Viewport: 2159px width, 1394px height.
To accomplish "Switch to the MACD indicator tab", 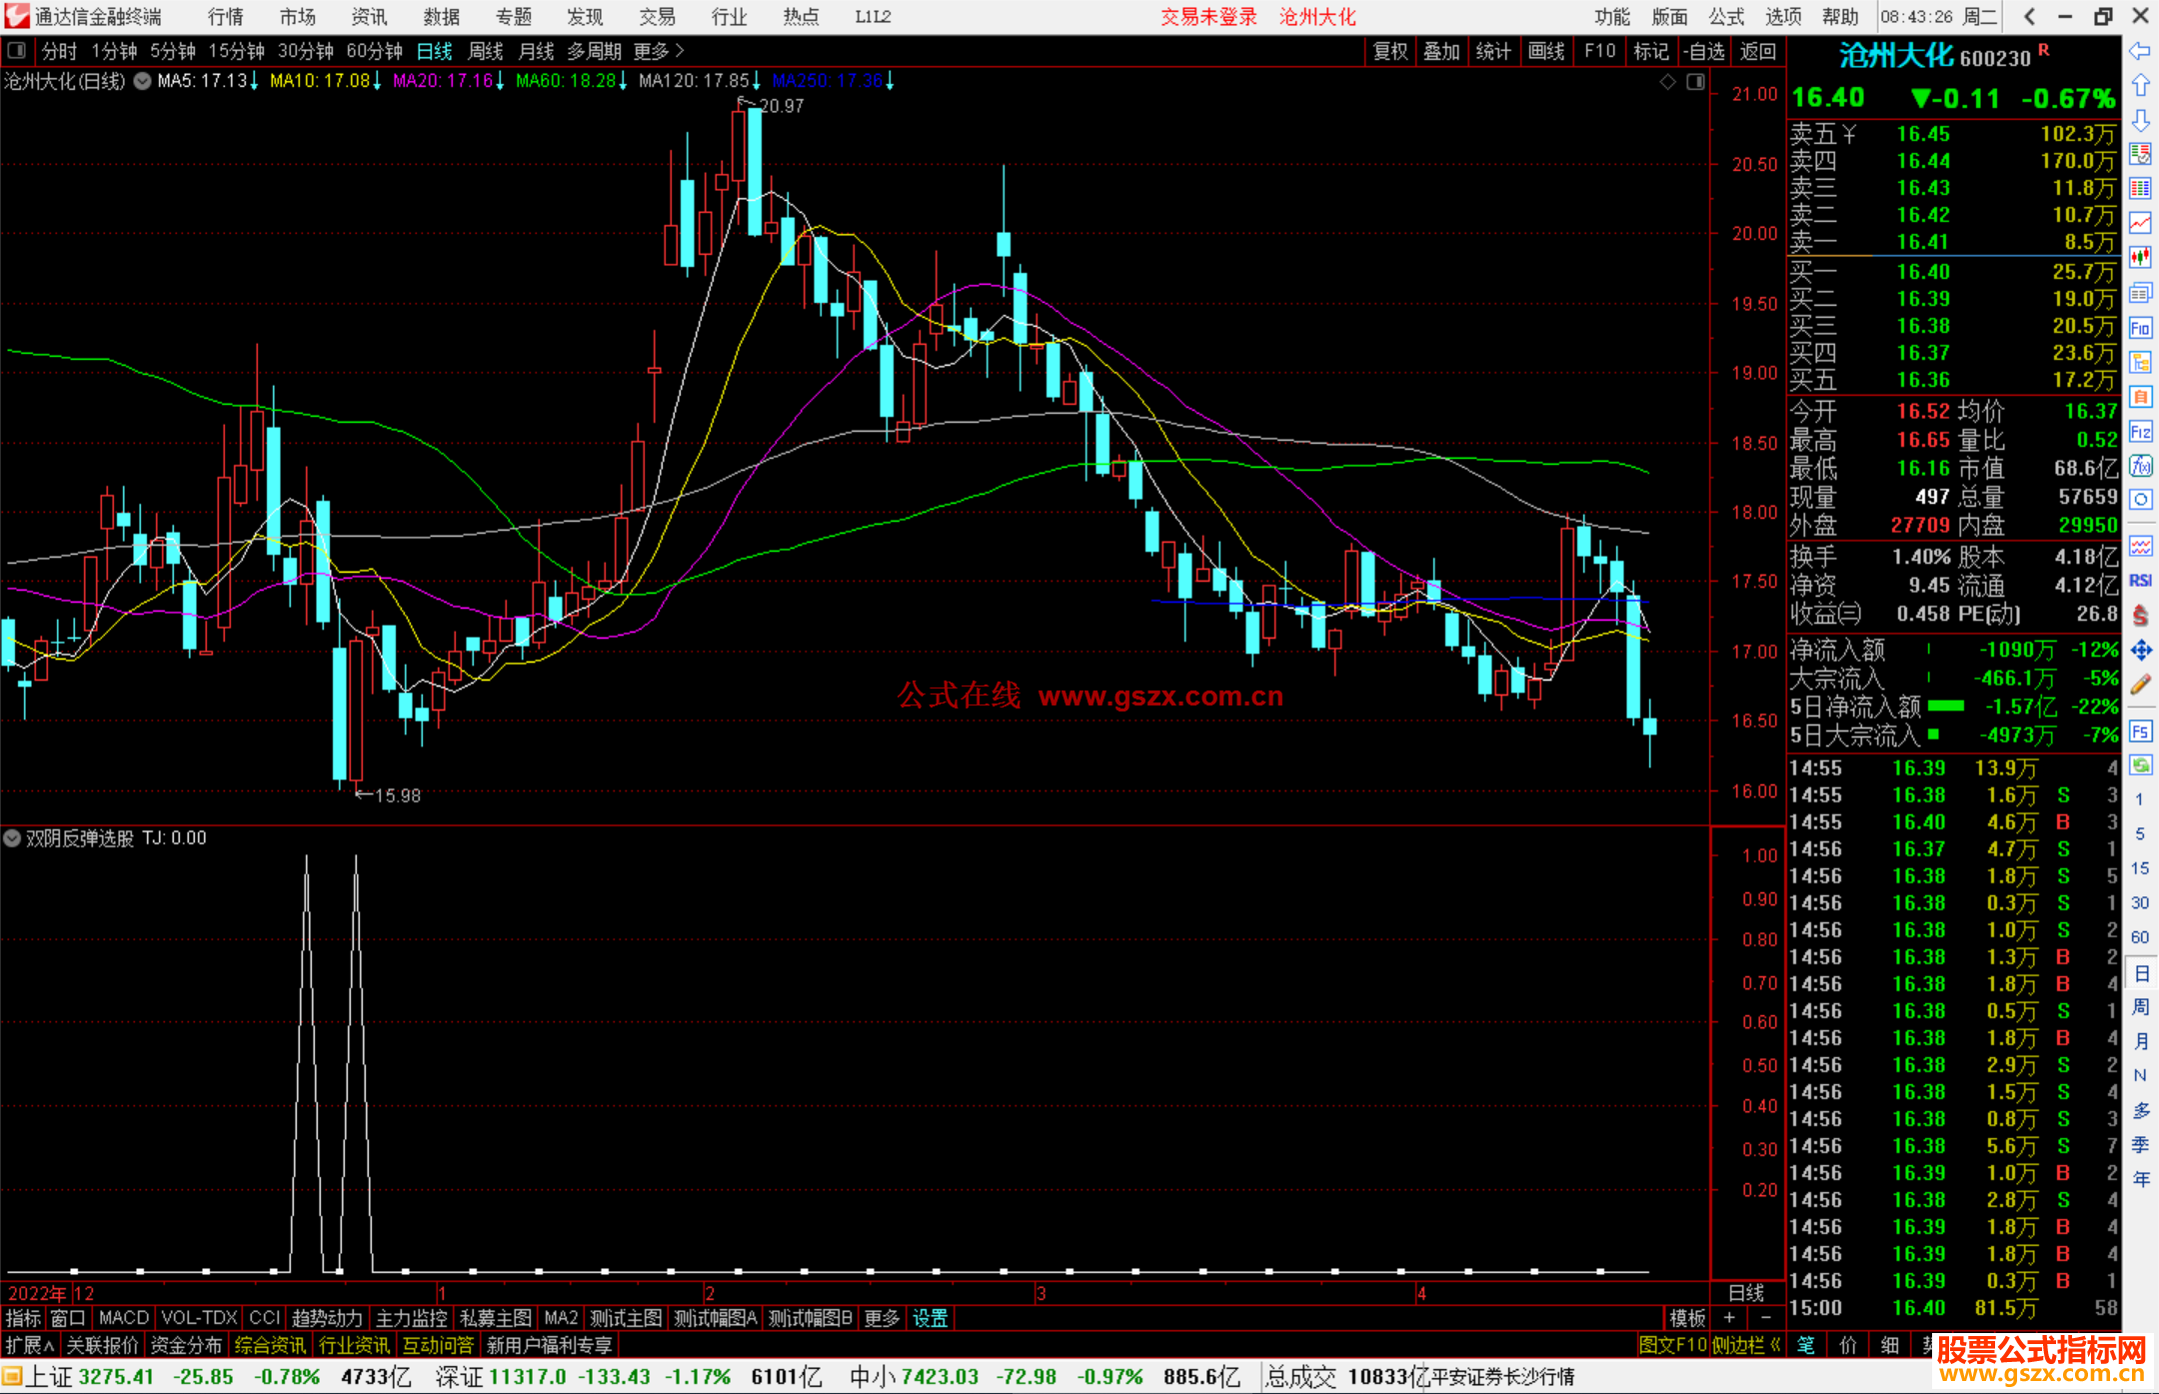I will point(123,1318).
